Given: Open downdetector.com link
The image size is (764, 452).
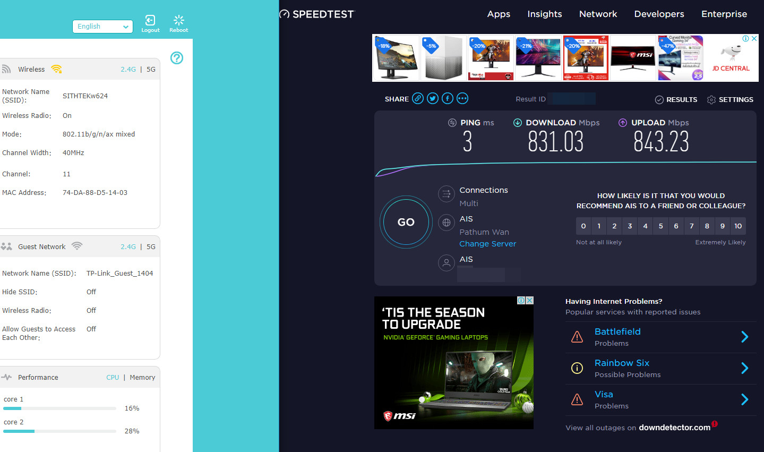Looking at the screenshot, I should click(x=674, y=428).
